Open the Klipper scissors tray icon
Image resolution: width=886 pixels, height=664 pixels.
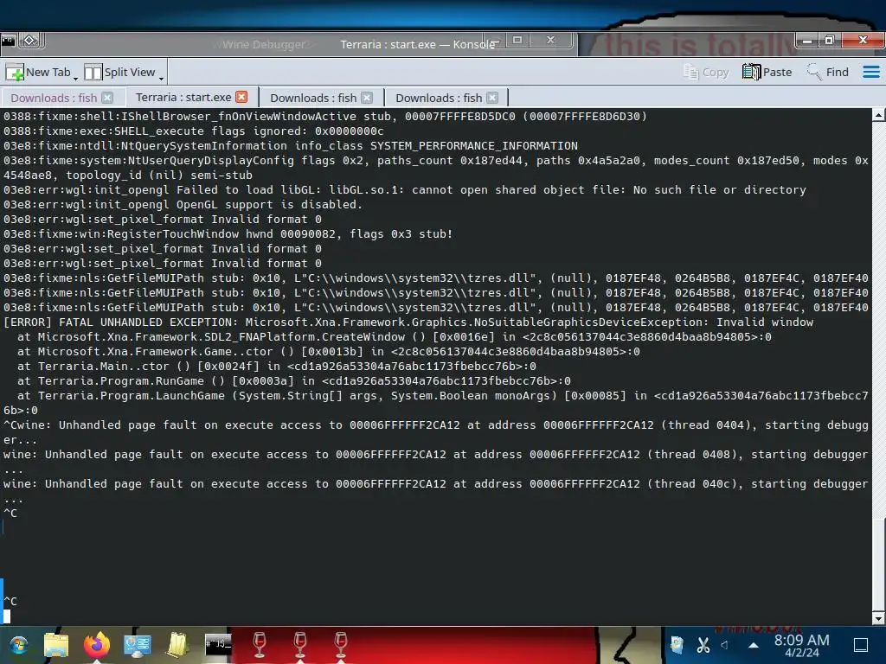[703, 645]
